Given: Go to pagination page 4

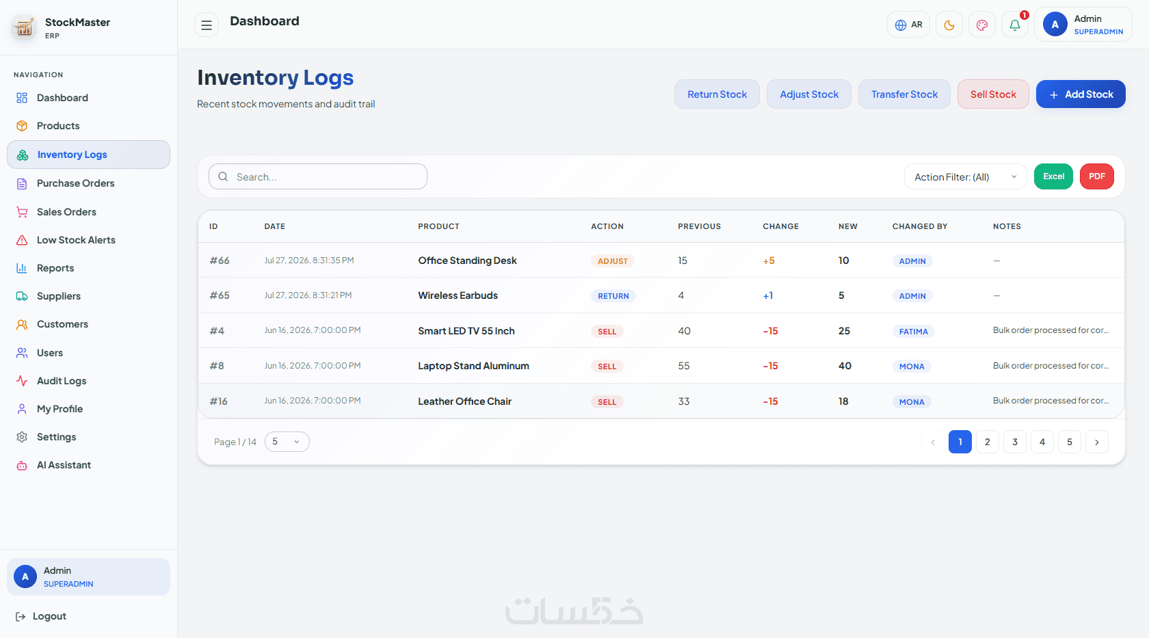Looking at the screenshot, I should [x=1042, y=442].
